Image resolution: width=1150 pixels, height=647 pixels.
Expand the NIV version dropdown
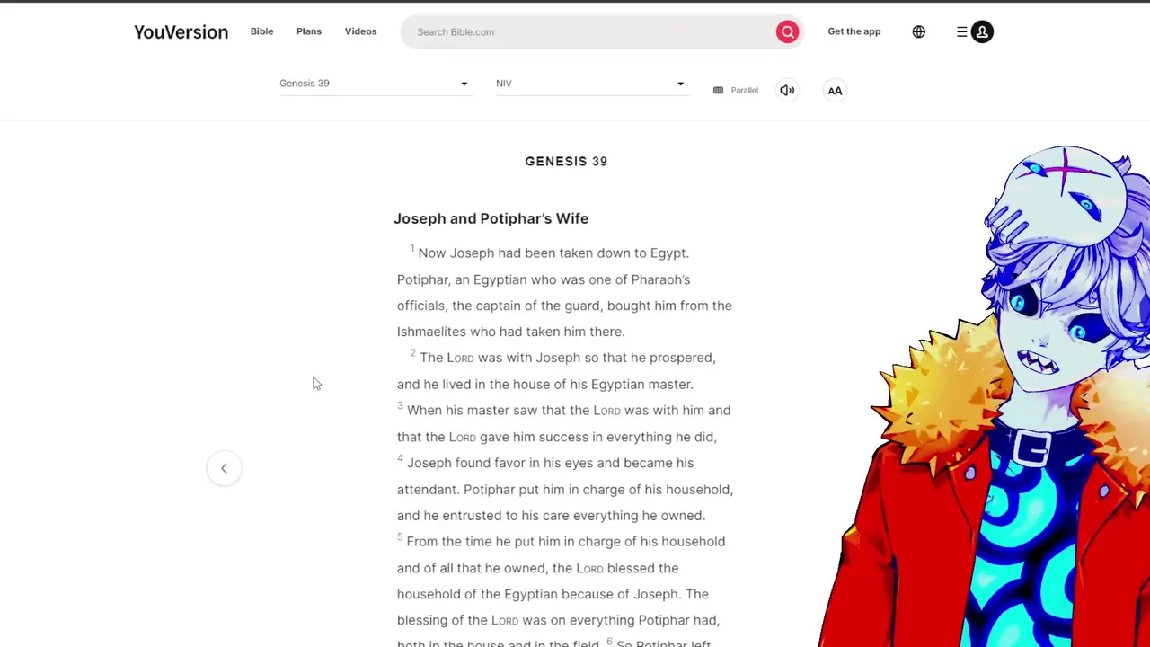pyautogui.click(x=591, y=84)
